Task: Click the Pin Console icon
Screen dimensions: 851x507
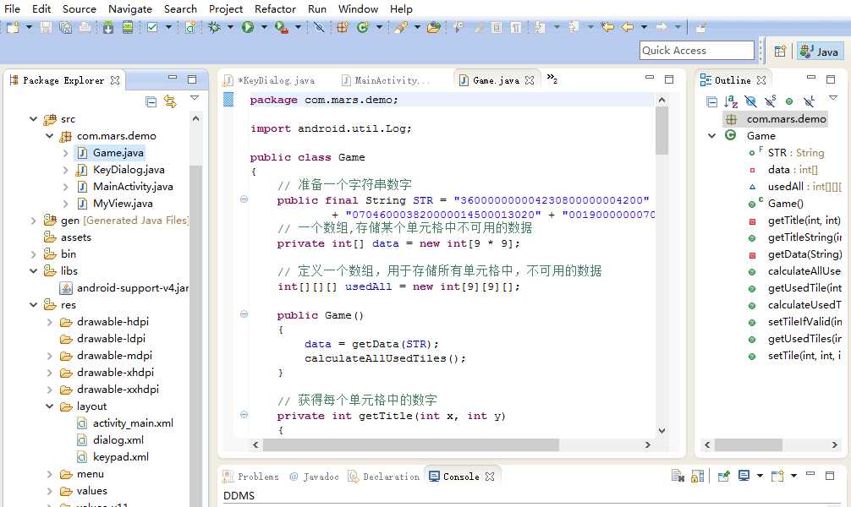Action: pos(723,476)
